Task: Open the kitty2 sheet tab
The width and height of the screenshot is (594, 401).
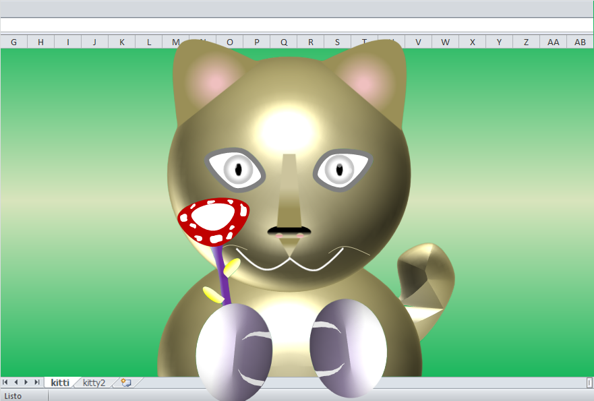Action: pyautogui.click(x=94, y=382)
